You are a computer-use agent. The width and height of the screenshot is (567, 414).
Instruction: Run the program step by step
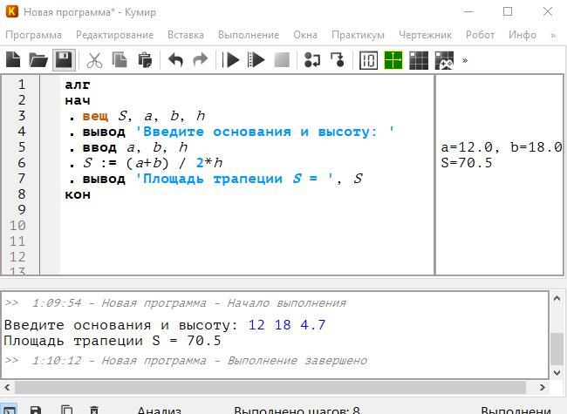256,60
